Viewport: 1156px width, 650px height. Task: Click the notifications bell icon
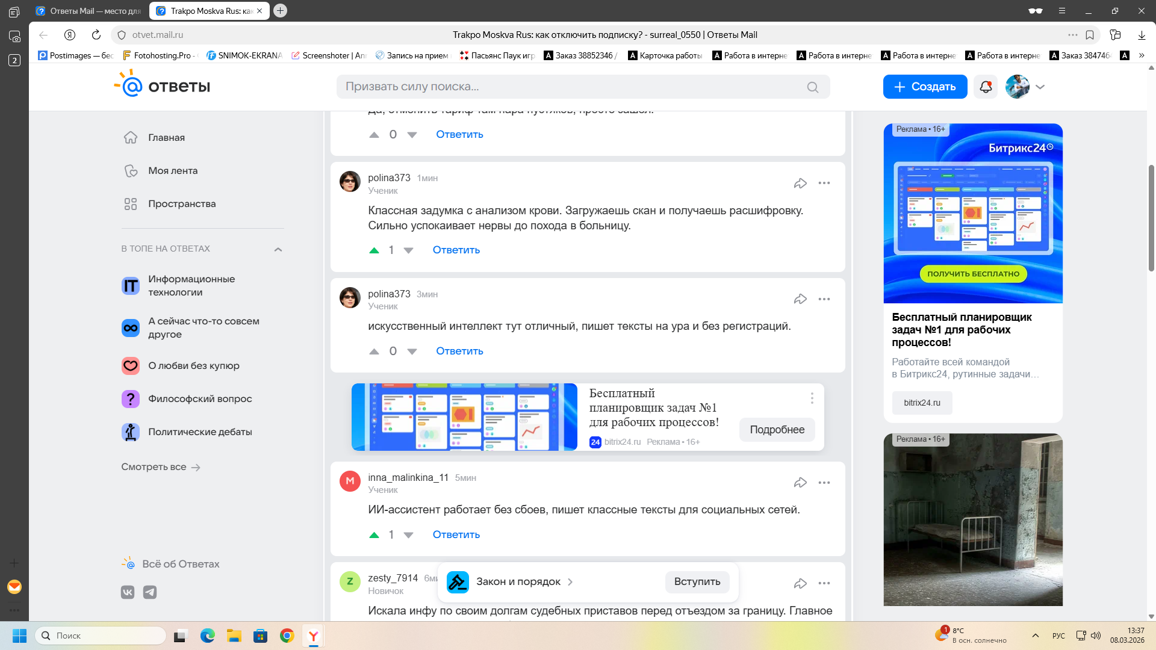[x=985, y=87]
